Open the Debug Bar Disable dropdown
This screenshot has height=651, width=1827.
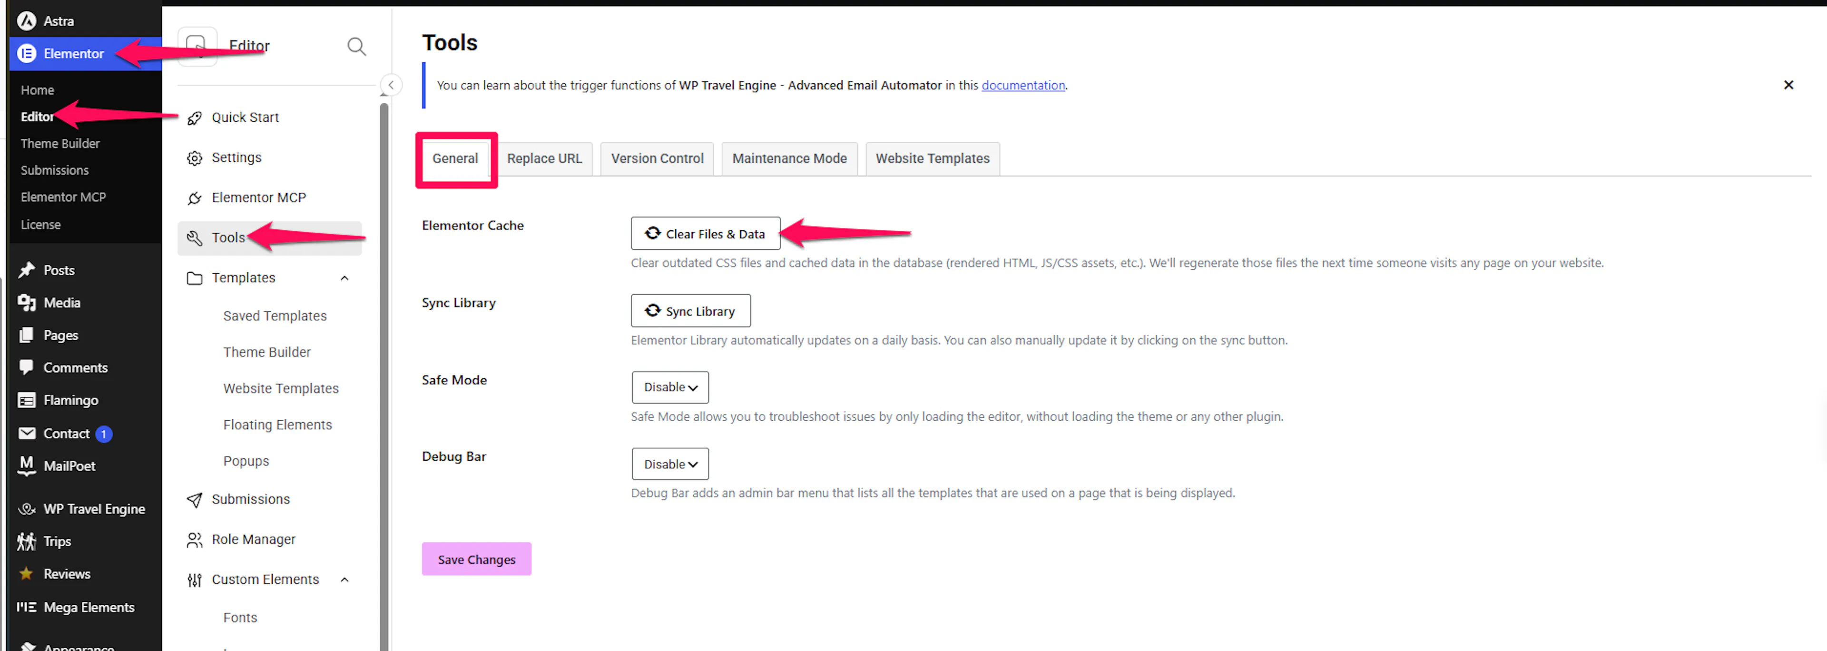pos(670,464)
